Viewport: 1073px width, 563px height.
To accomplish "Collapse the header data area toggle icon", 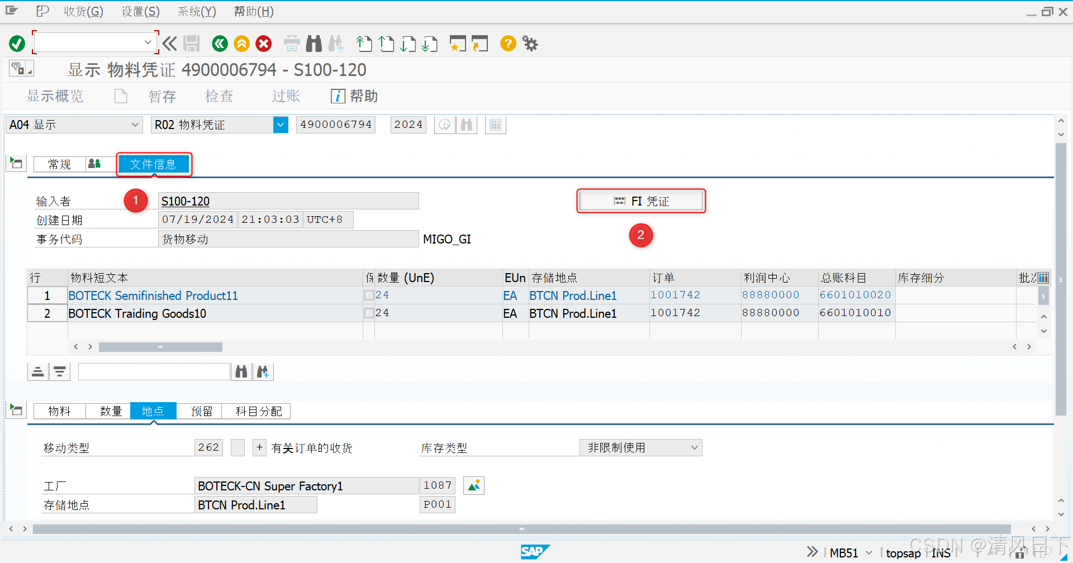I will [x=16, y=163].
